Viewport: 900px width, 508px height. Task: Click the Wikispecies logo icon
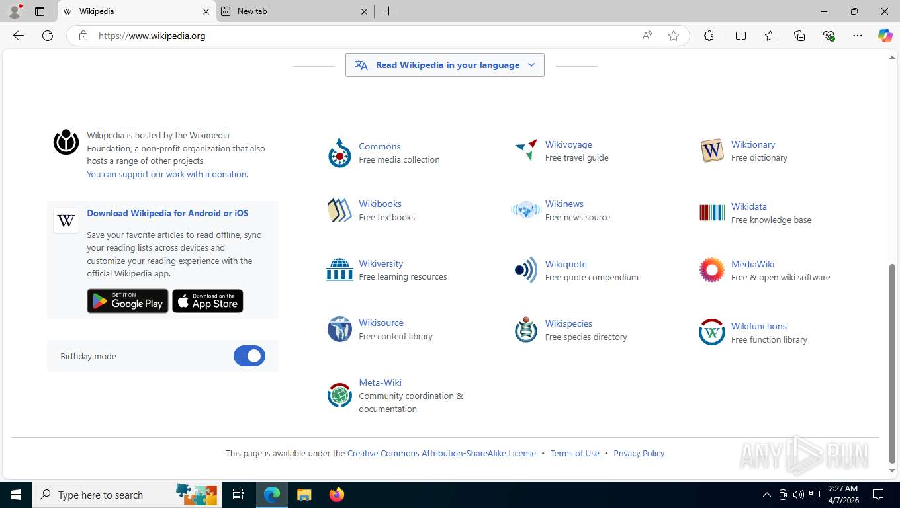[x=526, y=329]
